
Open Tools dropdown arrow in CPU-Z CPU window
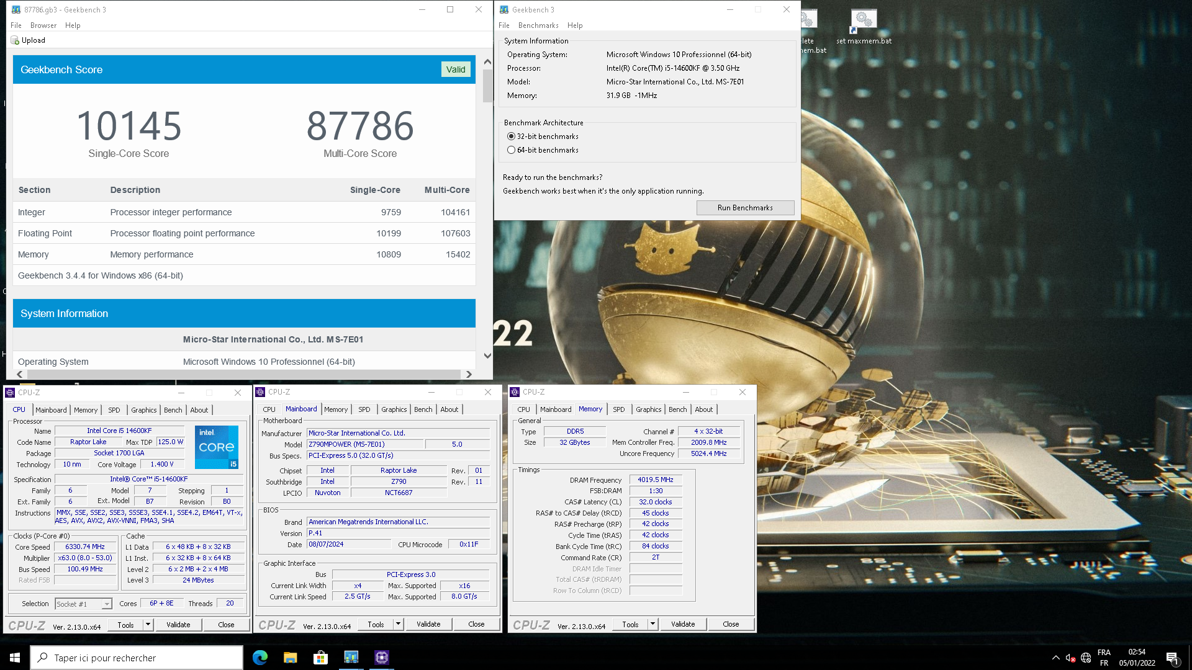[x=148, y=625]
